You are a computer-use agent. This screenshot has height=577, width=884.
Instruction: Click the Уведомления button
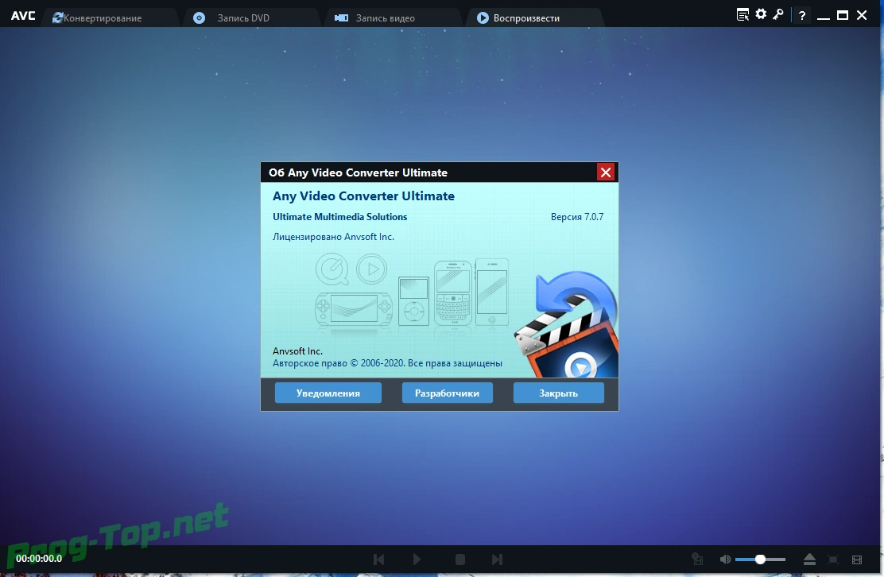(x=328, y=393)
